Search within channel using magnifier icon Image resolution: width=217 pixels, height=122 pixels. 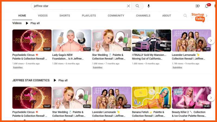[185, 15]
